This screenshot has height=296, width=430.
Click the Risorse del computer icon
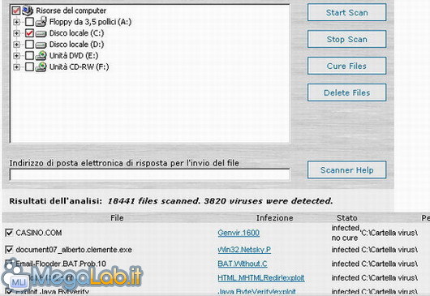tap(28, 11)
